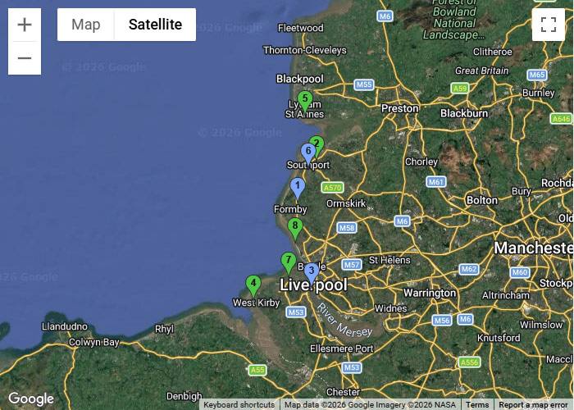The image size is (574, 410).
Task: Click the Ormskirk label
Action: (346, 203)
